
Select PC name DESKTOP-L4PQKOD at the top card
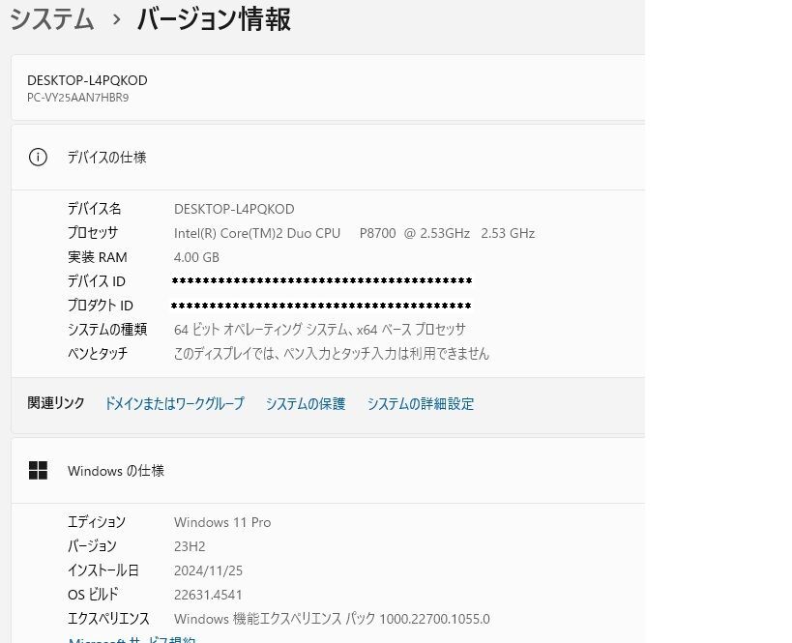pyautogui.click(x=87, y=80)
